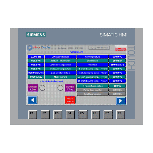Viewport: 153px width, 153px height.
Task: Click the Vibration mm/s value field
Action: click(x=118, y=65)
